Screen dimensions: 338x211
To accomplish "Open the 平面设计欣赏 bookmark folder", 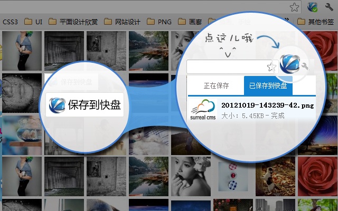I will click(73, 22).
